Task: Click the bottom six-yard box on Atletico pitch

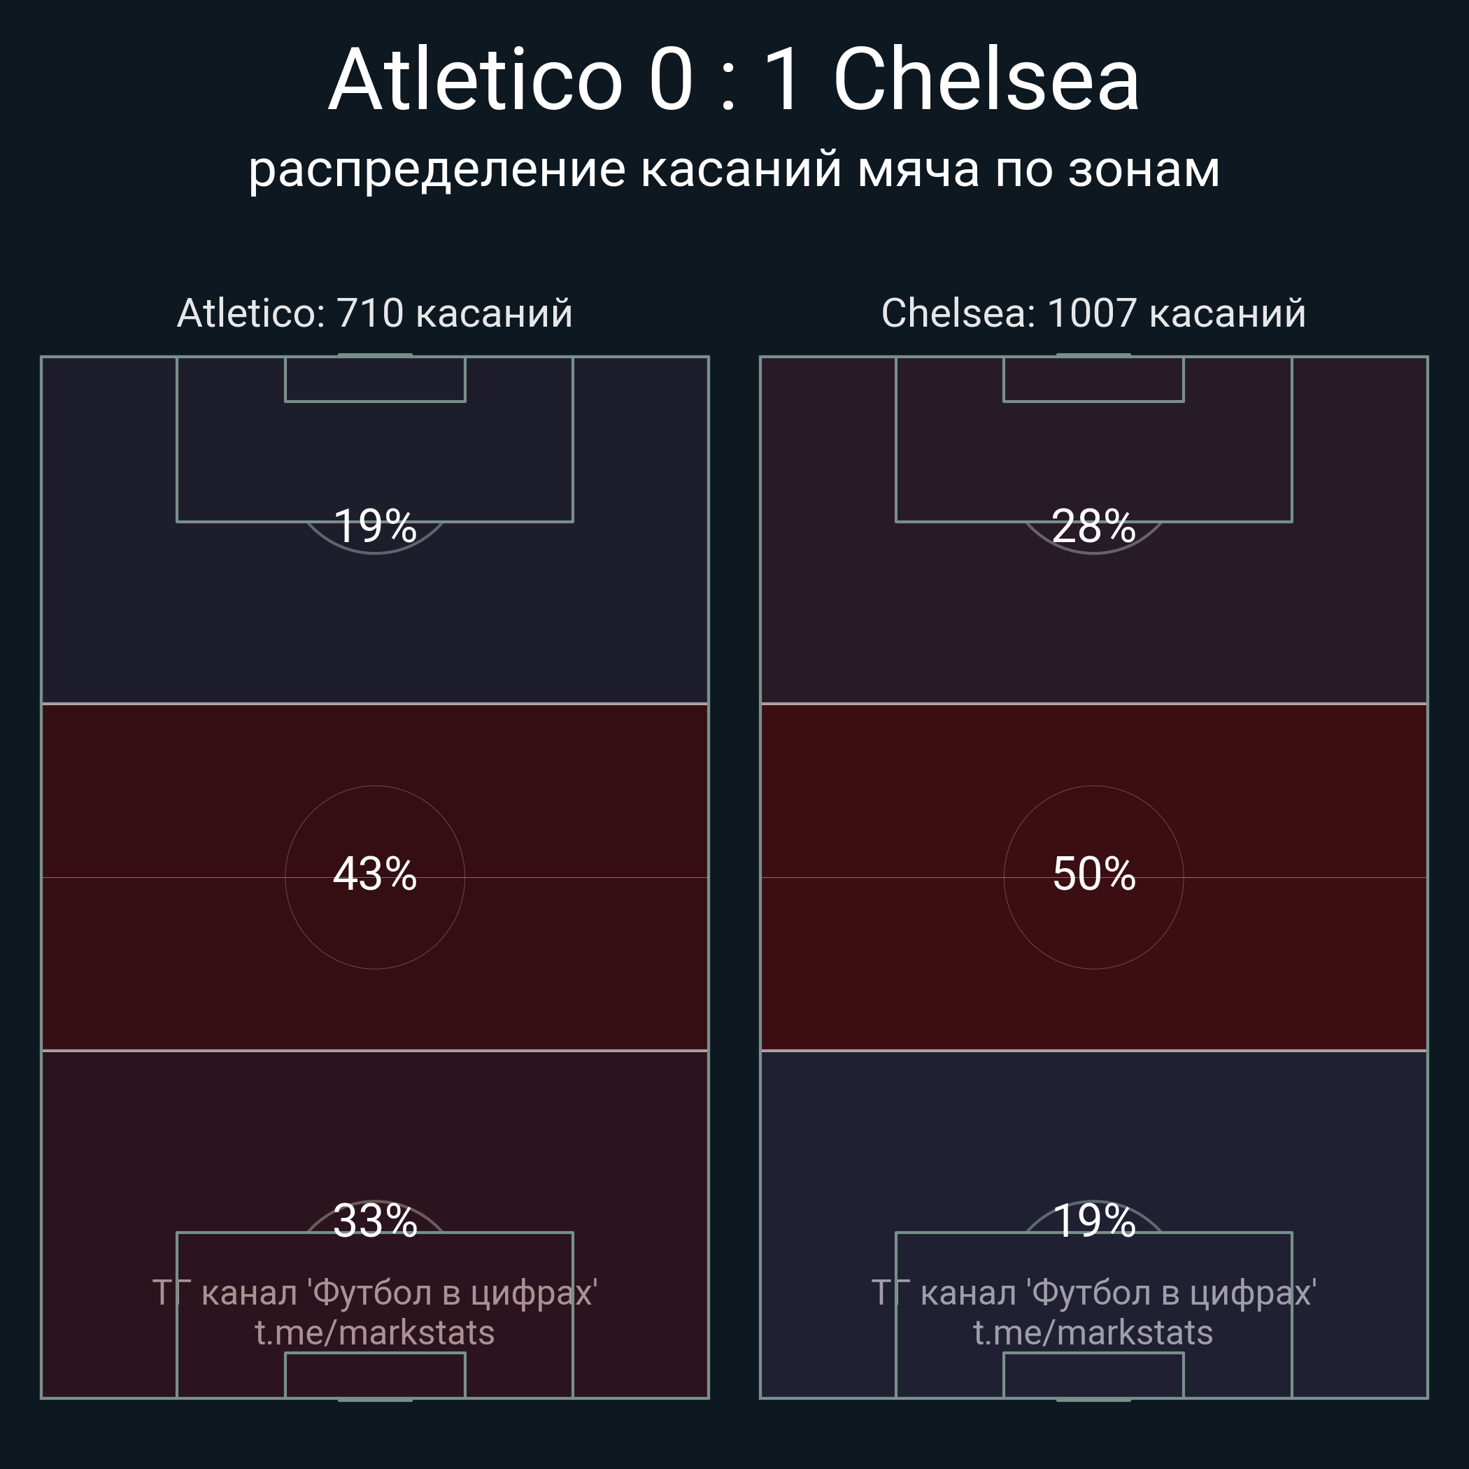Action: [375, 1375]
